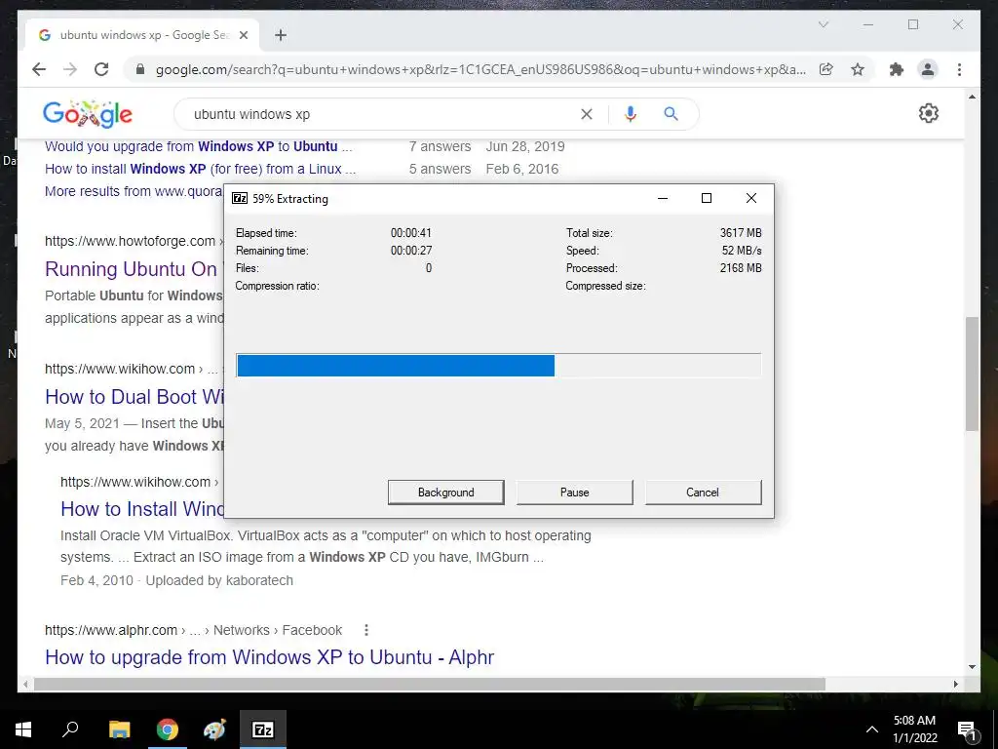The width and height of the screenshot is (998, 749).
Task: Open Google settings gear
Action: (928, 113)
